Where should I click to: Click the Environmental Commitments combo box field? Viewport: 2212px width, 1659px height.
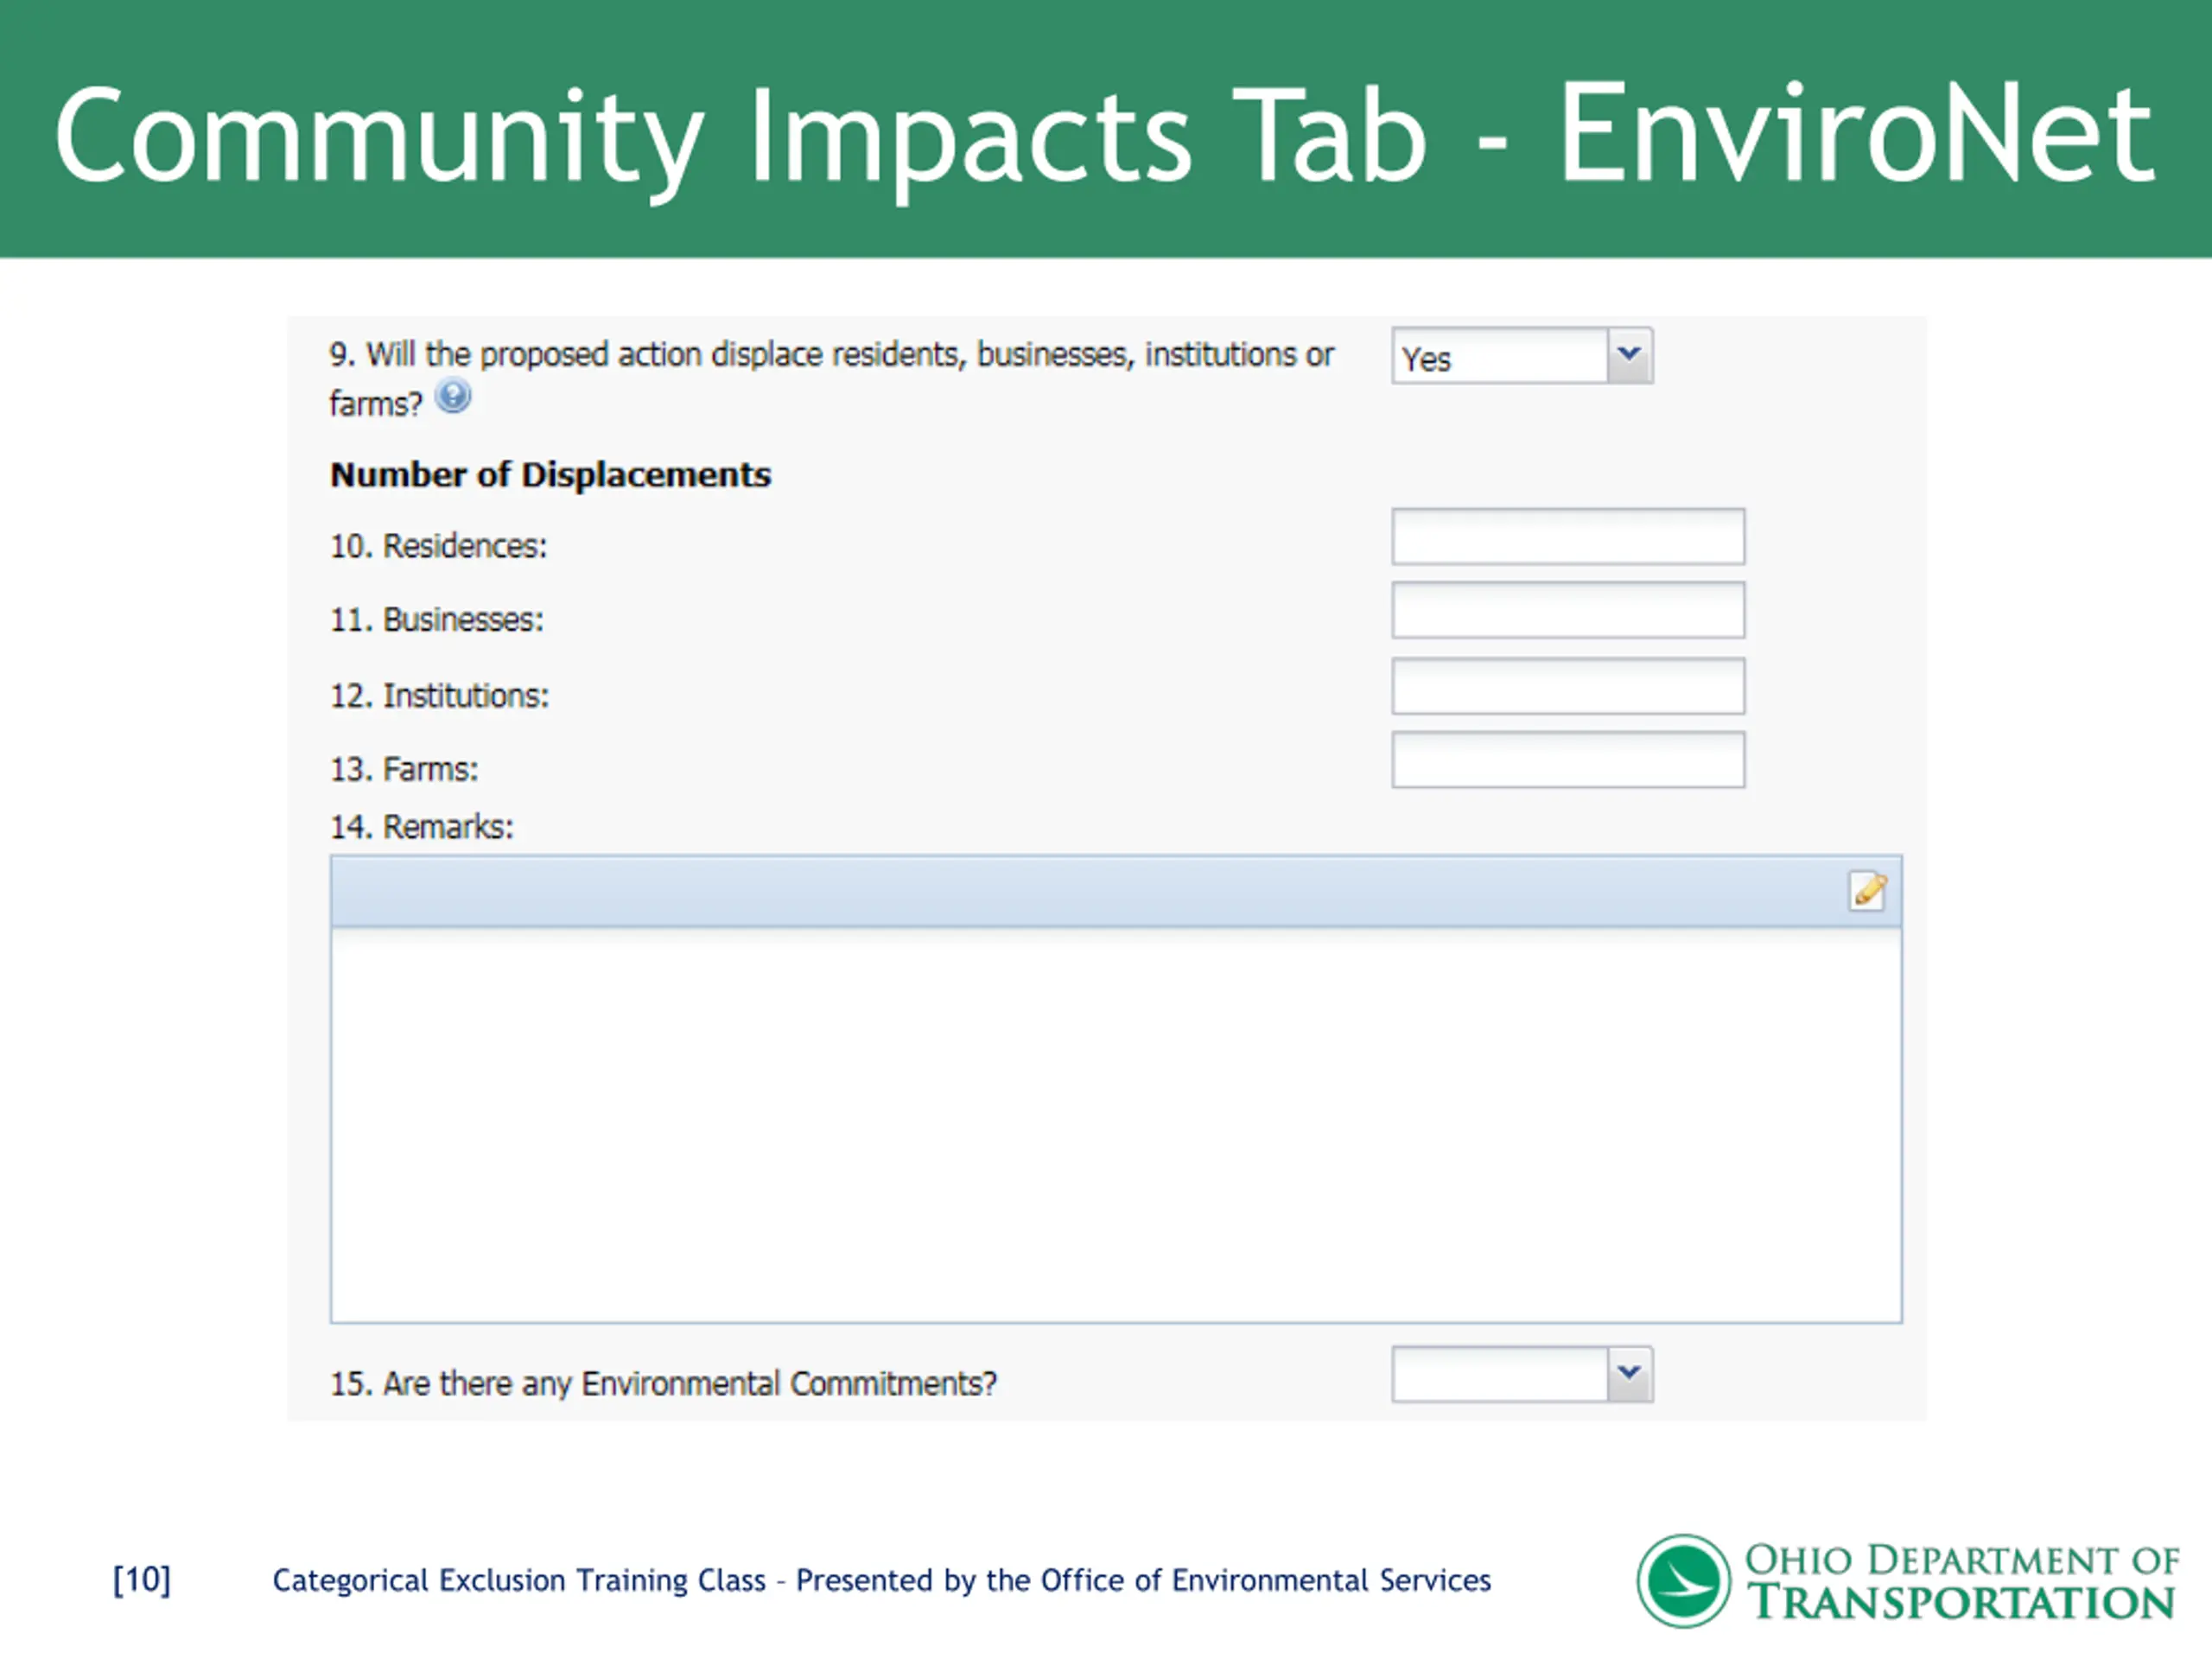[x=1498, y=1375]
